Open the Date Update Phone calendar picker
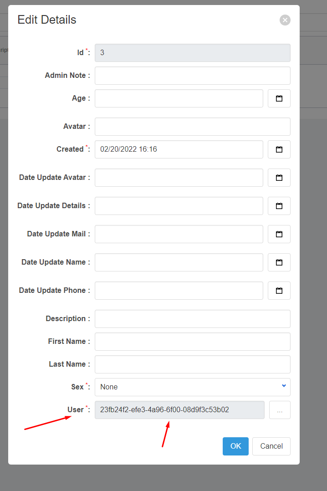Image resolution: width=327 pixels, height=491 pixels. pyautogui.click(x=279, y=290)
